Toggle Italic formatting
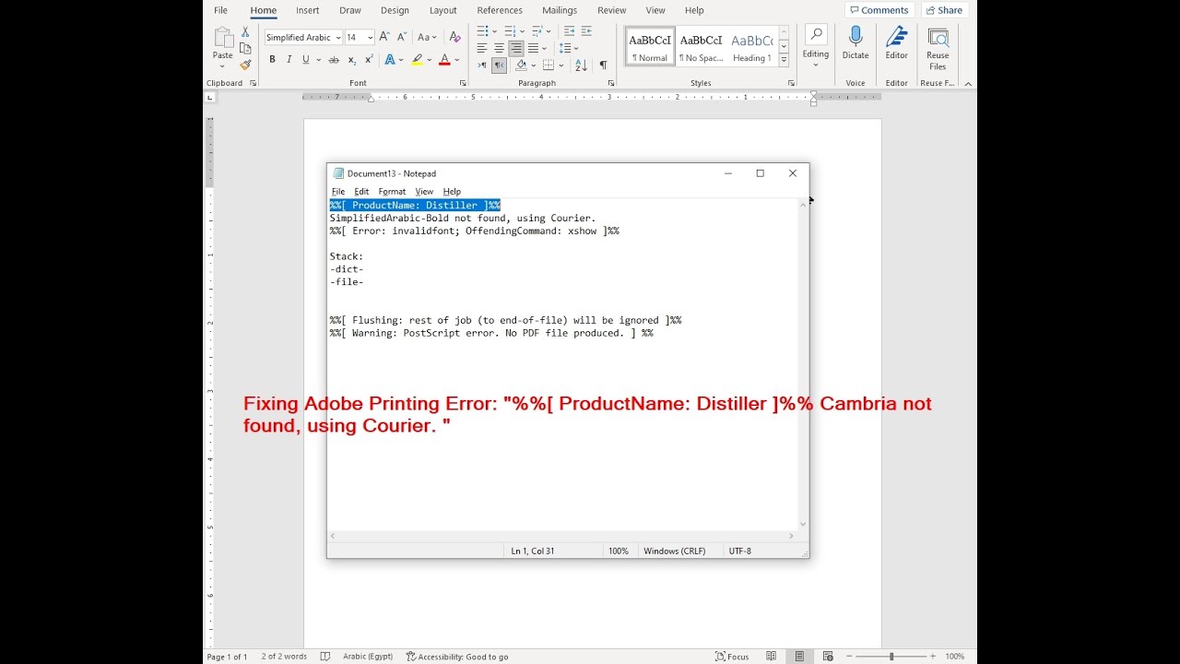The width and height of the screenshot is (1180, 664). tap(289, 60)
